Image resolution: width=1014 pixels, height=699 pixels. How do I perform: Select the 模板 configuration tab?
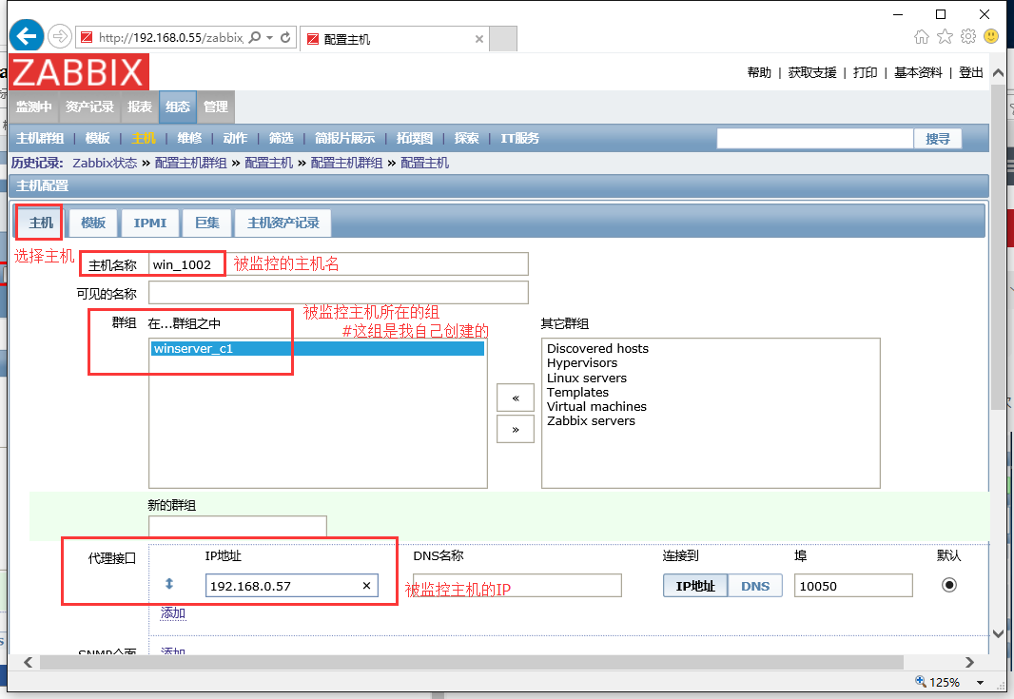(x=93, y=223)
